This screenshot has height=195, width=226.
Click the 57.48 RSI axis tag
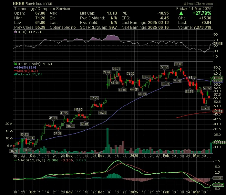(x=218, y=43)
